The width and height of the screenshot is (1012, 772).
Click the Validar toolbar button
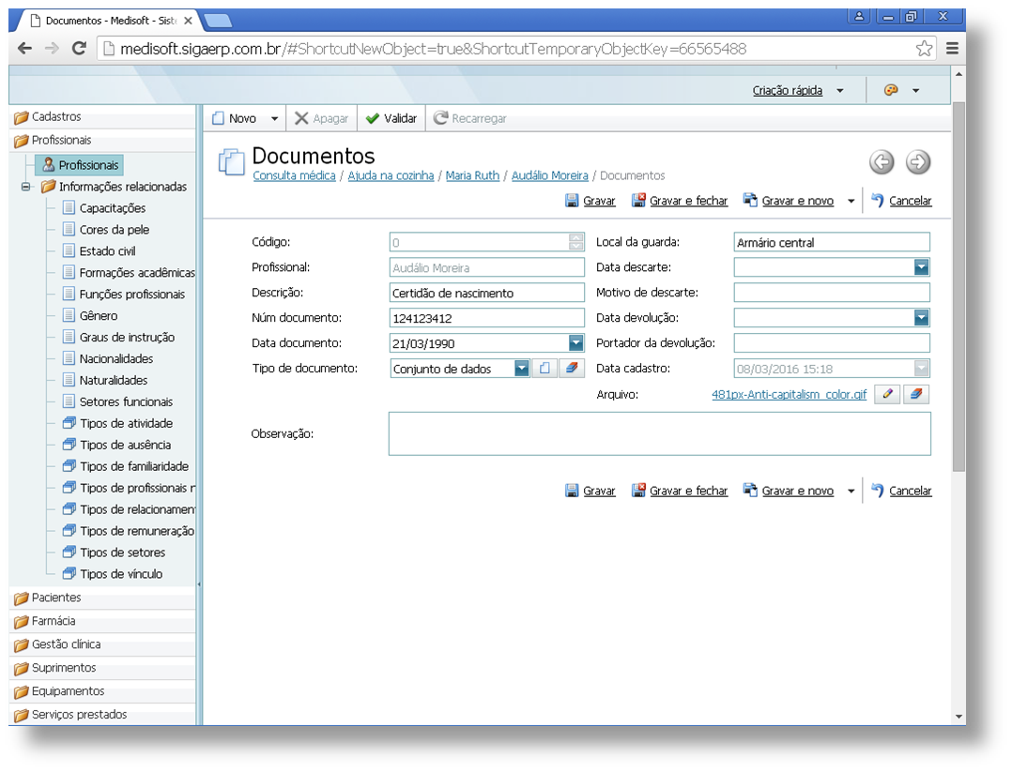tap(391, 119)
